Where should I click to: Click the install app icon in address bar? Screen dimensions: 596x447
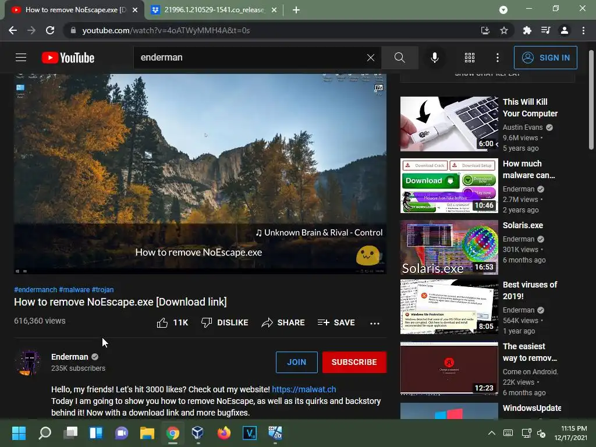click(x=485, y=30)
